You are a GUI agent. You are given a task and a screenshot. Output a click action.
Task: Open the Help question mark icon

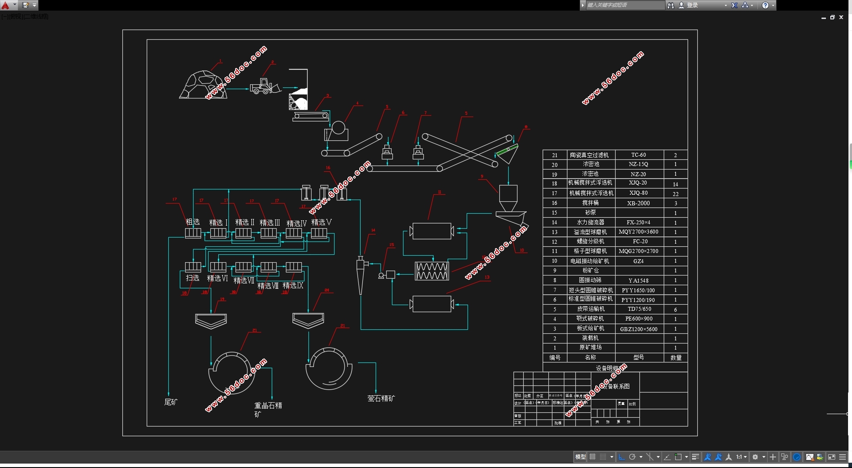point(765,5)
